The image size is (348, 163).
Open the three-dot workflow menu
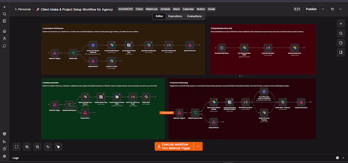pyautogui.click(x=340, y=9)
